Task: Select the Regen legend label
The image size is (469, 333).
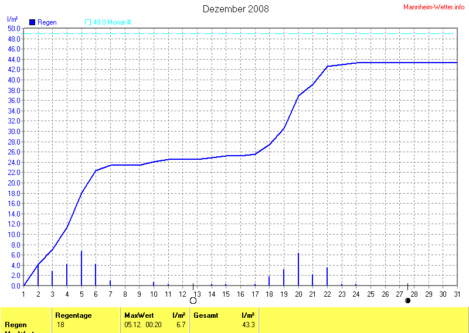Action: (47, 22)
